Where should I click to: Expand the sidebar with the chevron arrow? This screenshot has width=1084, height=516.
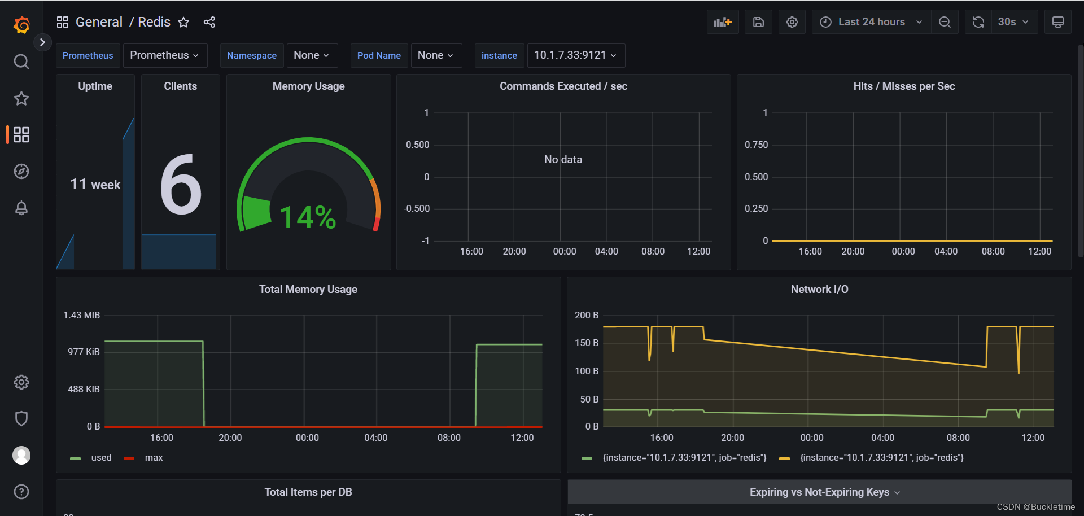(42, 42)
